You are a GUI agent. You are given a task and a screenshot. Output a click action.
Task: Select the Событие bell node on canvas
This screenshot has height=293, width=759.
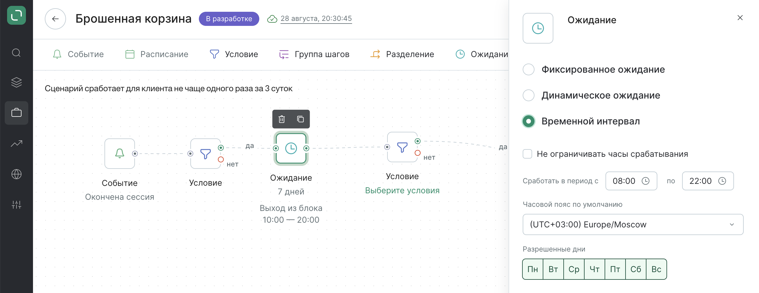[120, 154]
